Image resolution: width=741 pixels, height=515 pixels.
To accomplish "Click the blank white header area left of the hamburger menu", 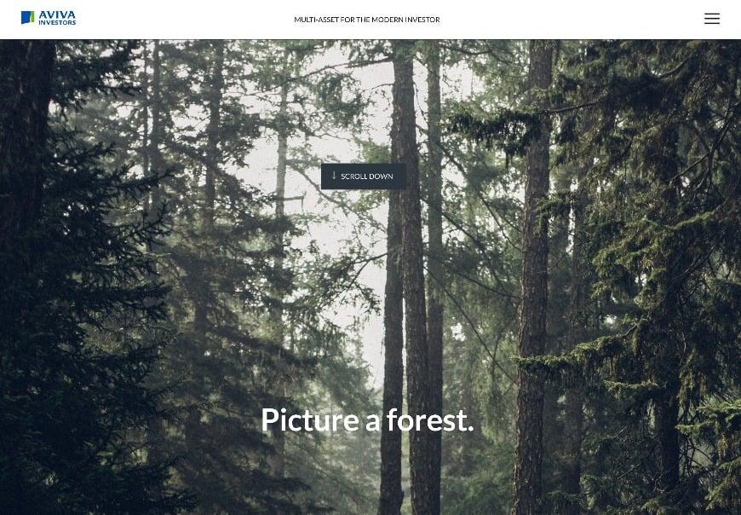I will click(x=591, y=20).
